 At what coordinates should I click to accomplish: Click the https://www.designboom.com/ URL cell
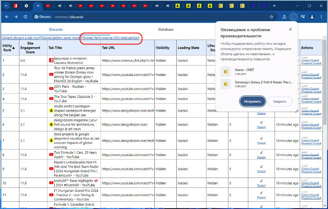coord(128,125)
